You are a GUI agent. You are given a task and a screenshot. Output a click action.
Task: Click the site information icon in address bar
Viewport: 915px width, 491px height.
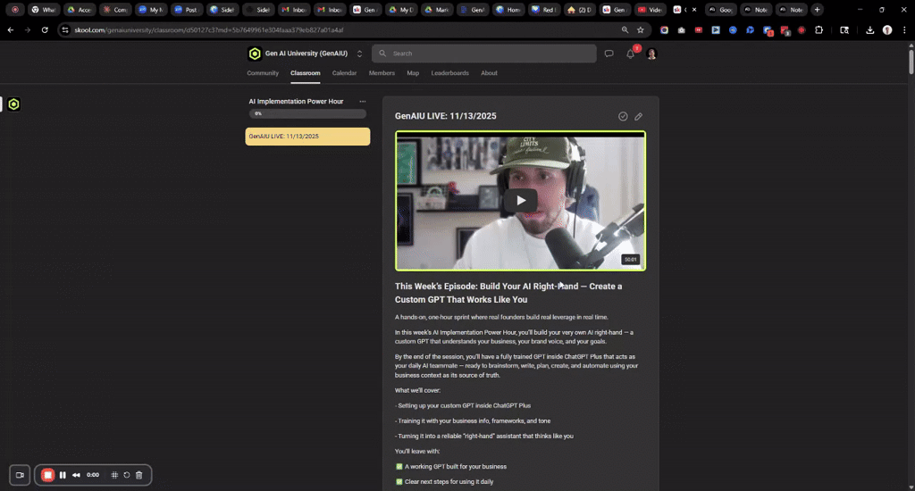pyautogui.click(x=65, y=29)
